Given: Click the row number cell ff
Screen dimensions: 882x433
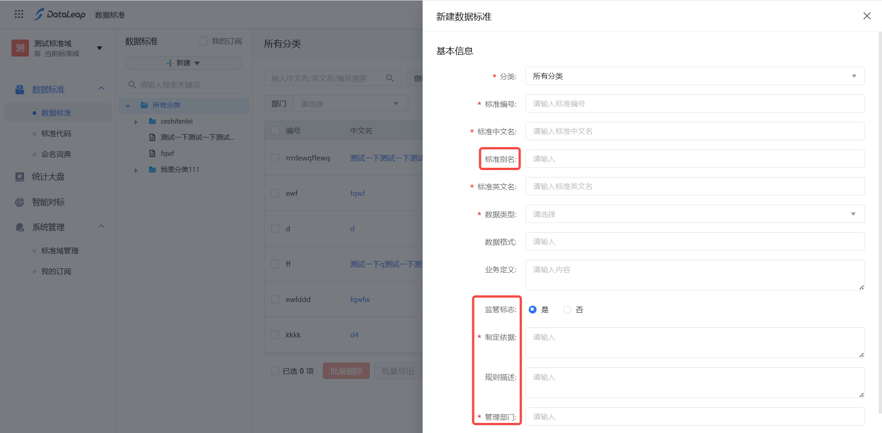Looking at the screenshot, I should [x=288, y=264].
